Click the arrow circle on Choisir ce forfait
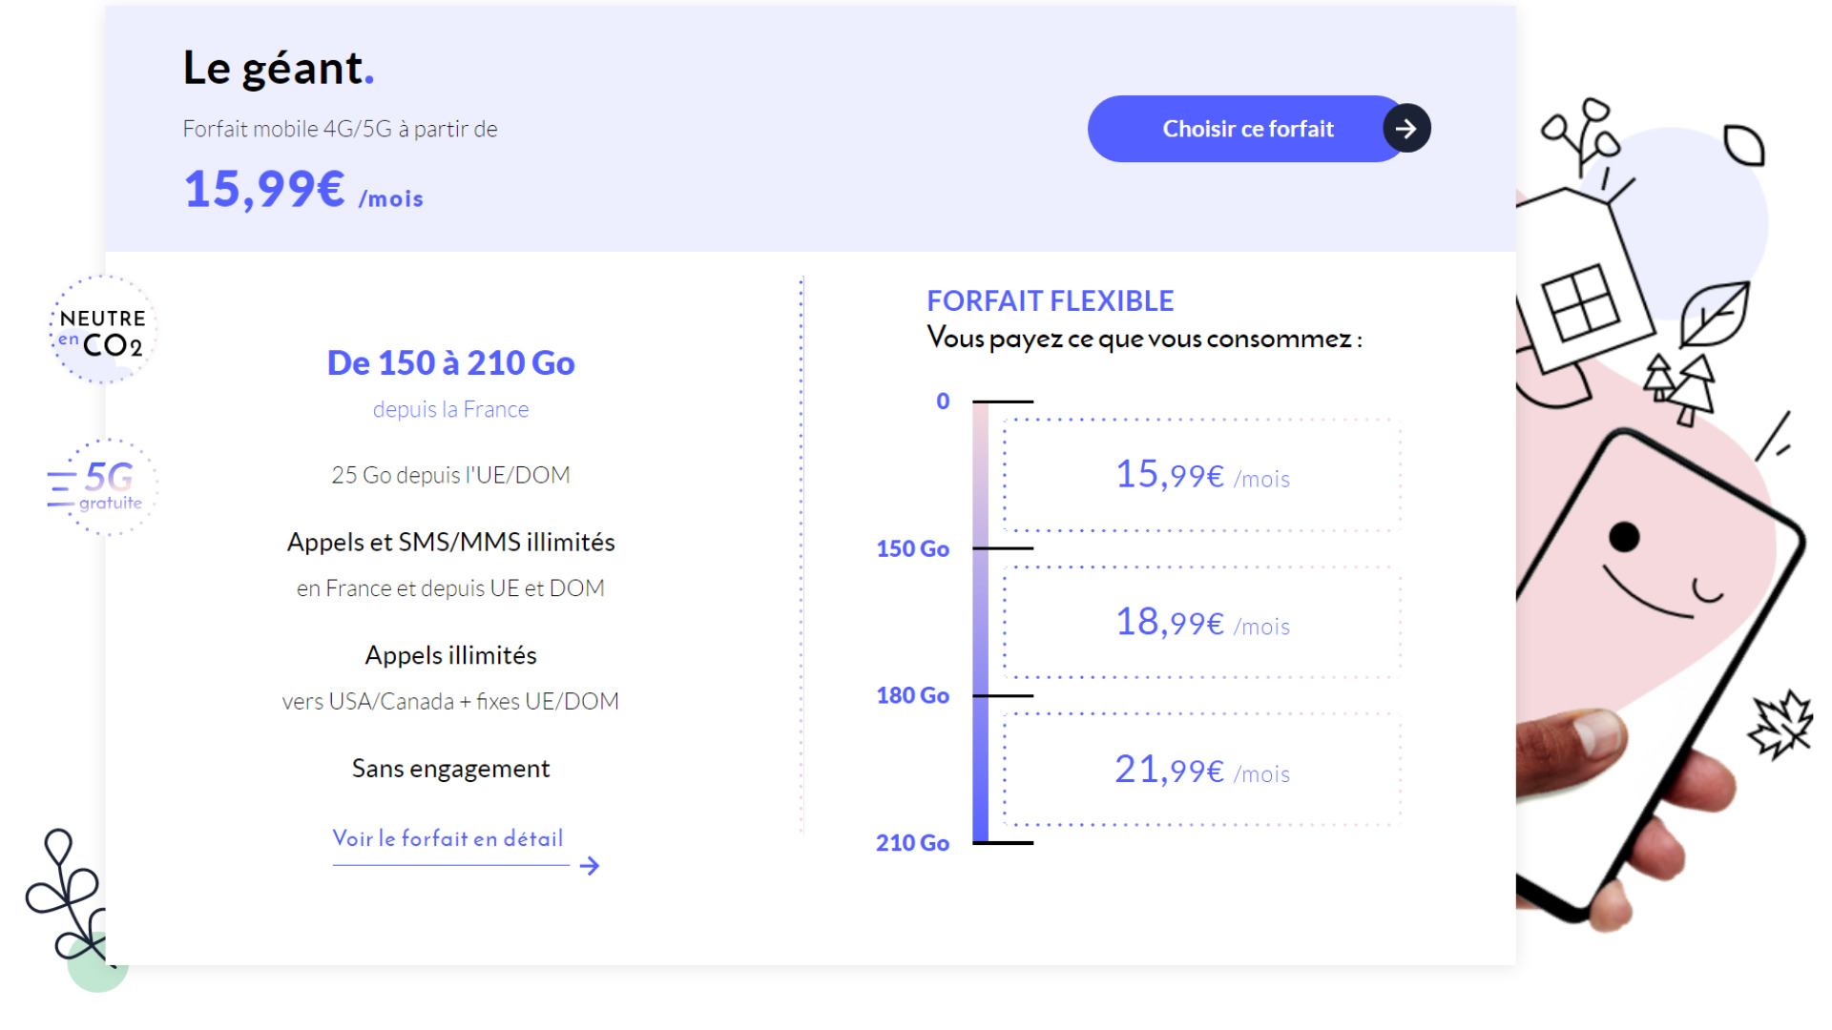Image resolution: width=1832 pixels, height=1030 pixels. point(1406,129)
